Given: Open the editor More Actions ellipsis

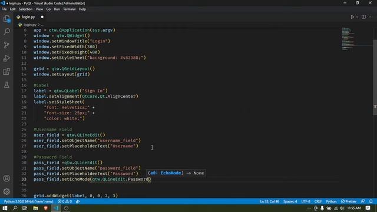Looking at the screenshot, I should (x=371, y=17).
